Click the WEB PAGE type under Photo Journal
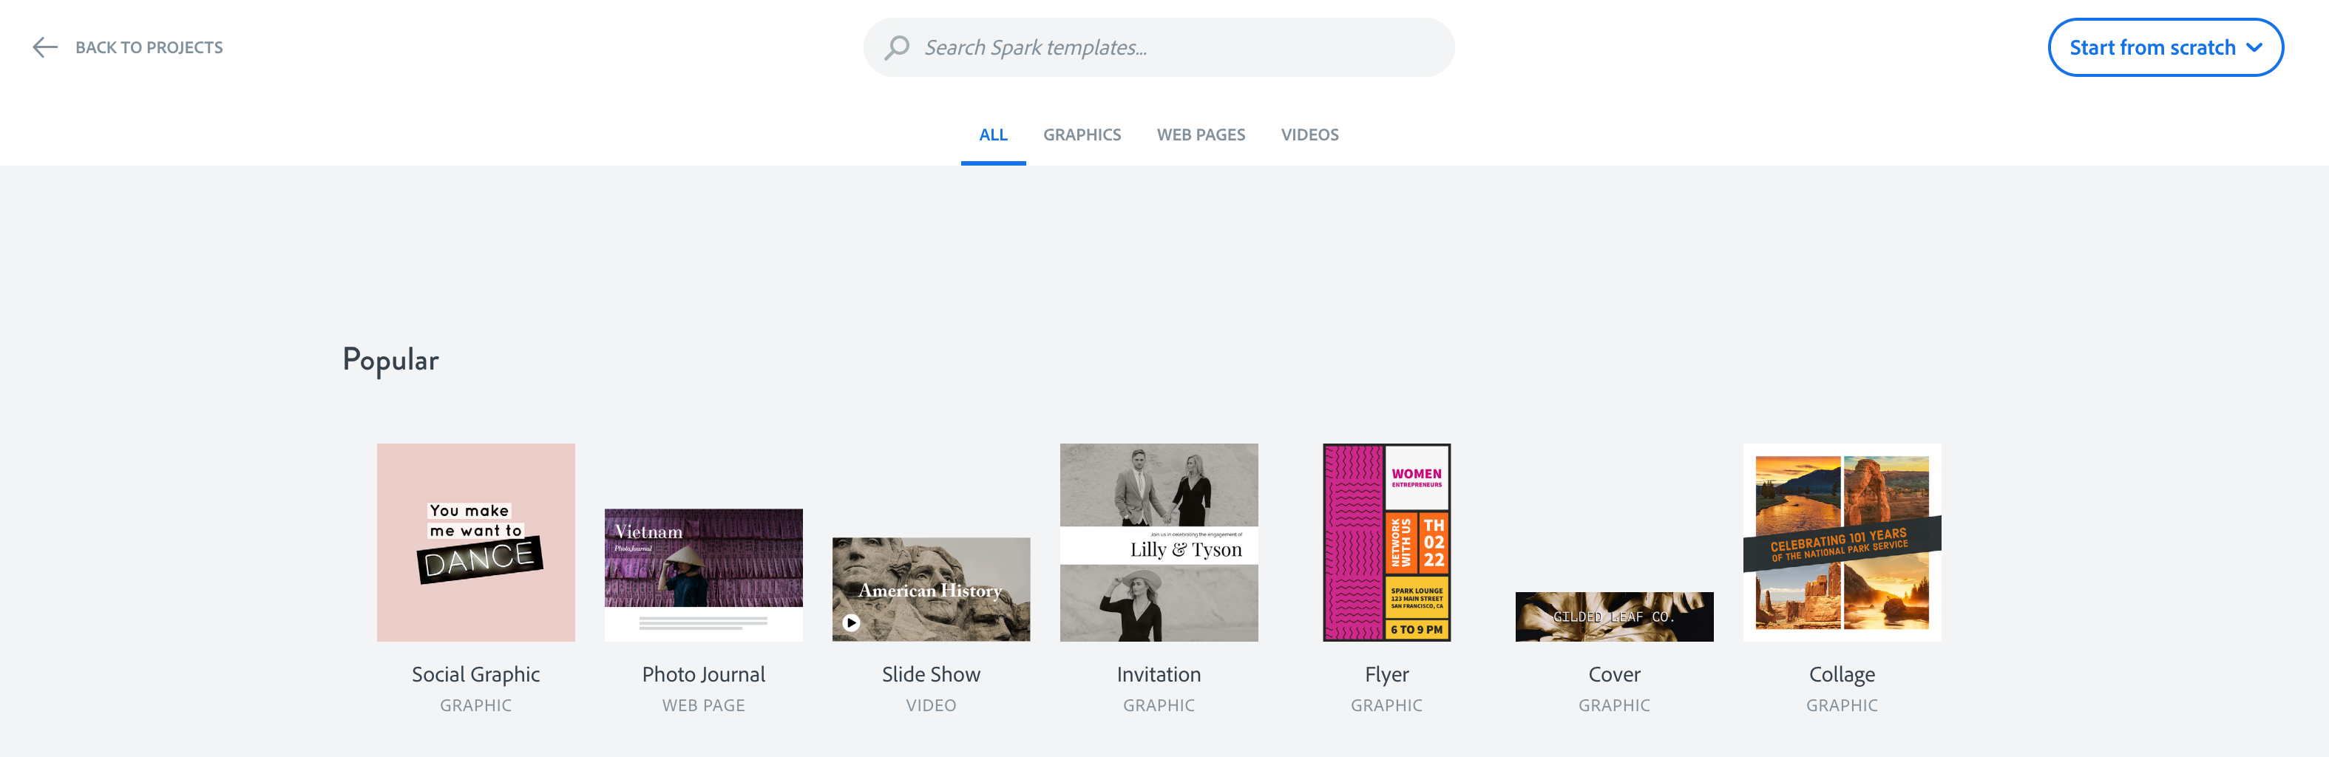Viewport: 2329px width, 757px height. point(703,705)
